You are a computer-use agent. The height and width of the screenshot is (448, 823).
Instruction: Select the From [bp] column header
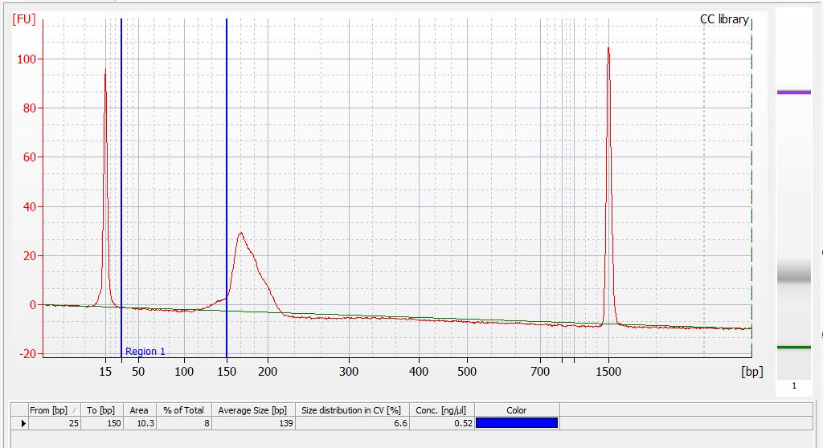[x=54, y=410]
